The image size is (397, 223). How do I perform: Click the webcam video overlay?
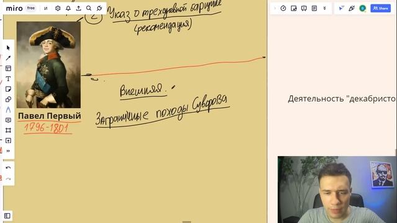point(337,190)
